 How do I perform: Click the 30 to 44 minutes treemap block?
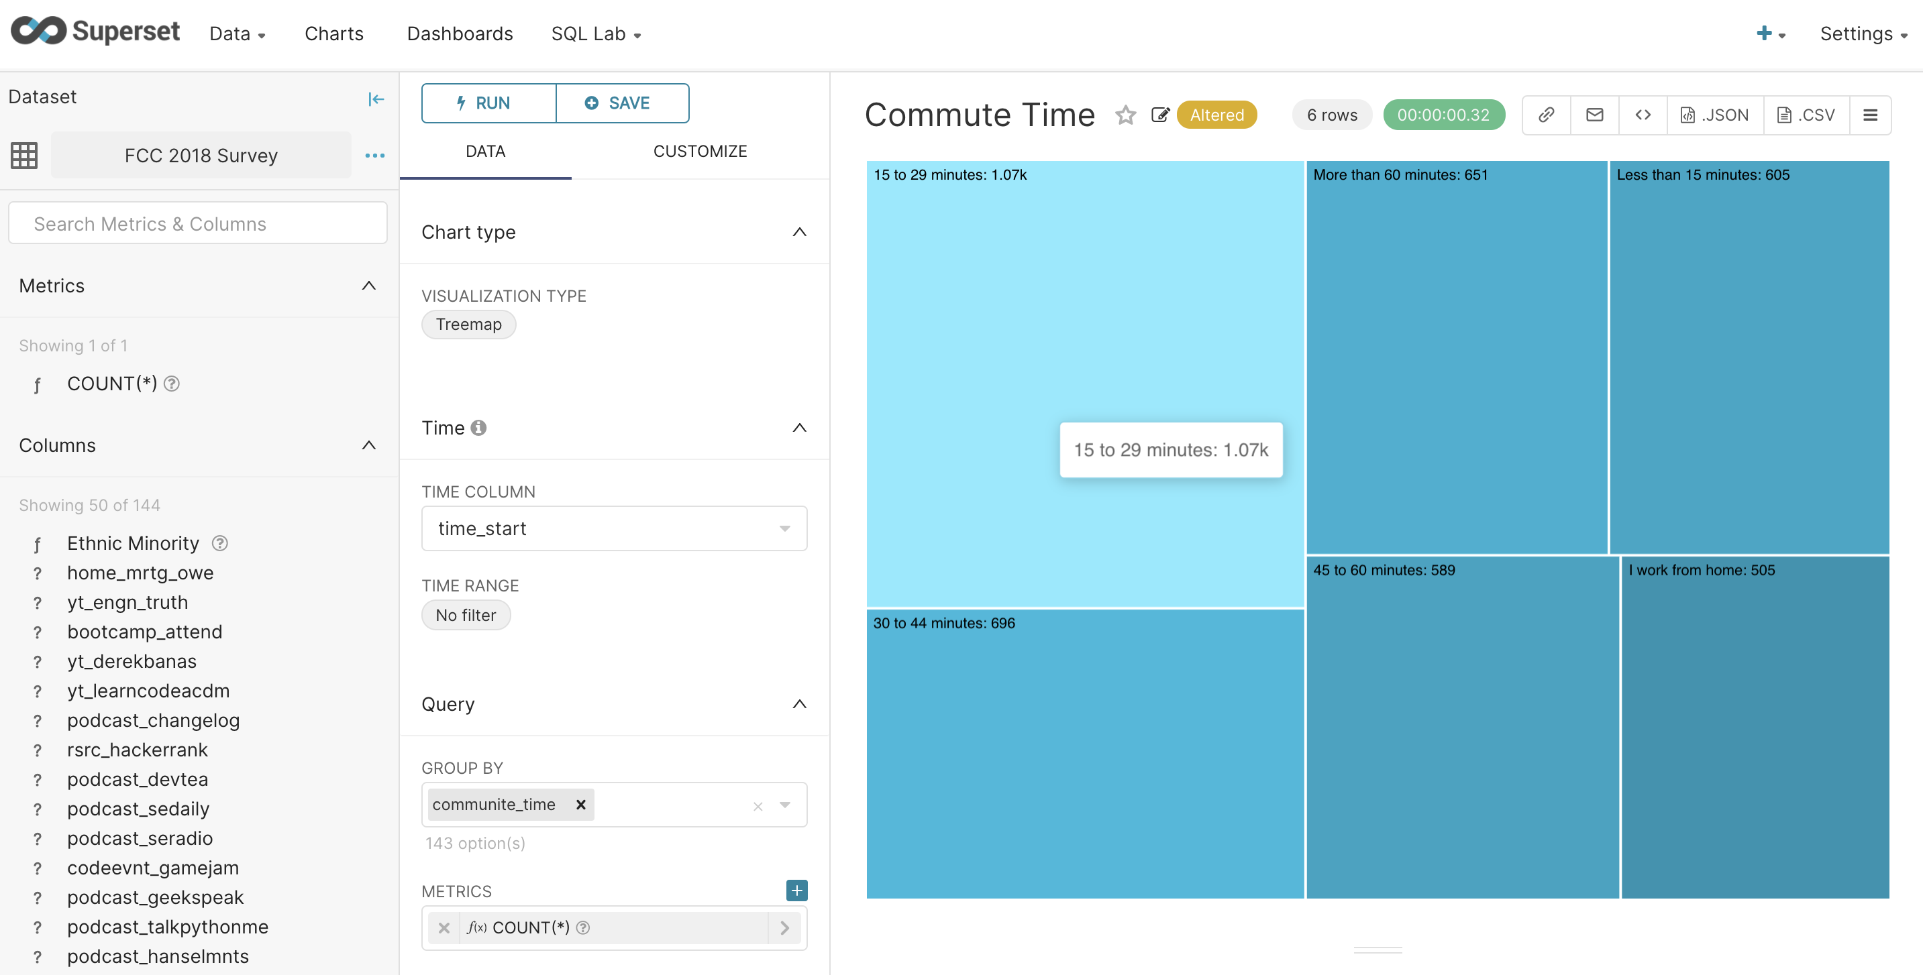pos(1084,754)
